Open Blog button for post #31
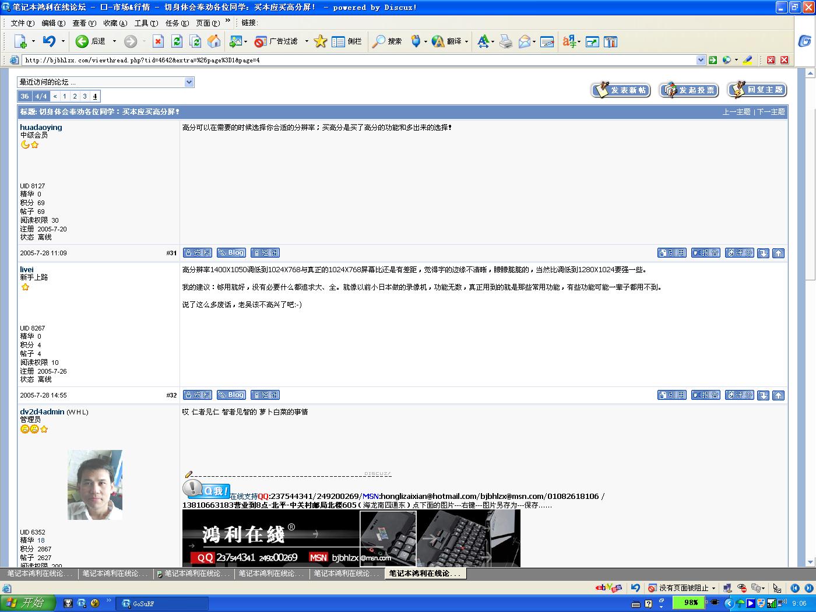 pyautogui.click(x=231, y=253)
